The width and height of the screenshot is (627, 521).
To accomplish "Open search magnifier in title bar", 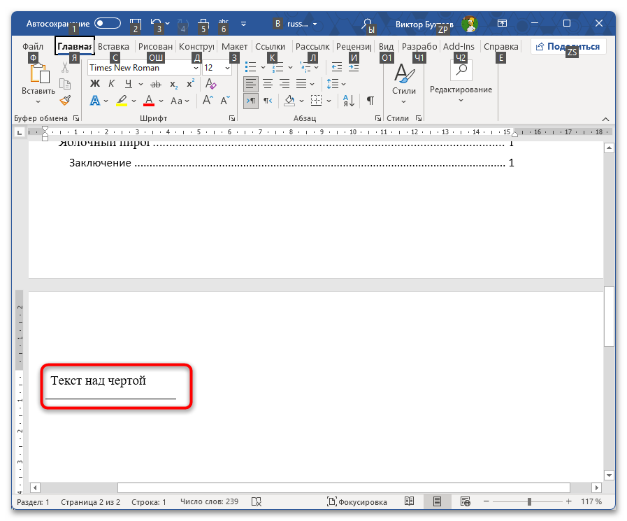I will coord(367,24).
